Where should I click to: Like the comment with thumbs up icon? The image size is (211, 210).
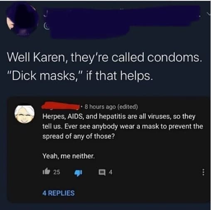pos(46,172)
